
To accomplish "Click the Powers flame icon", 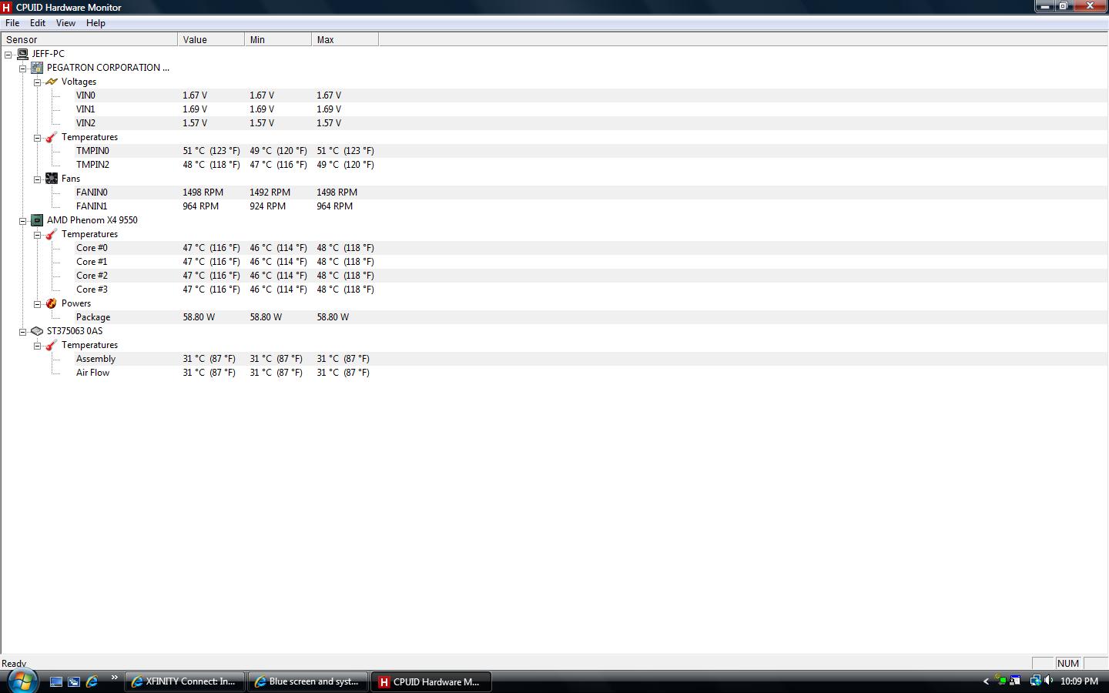I will [52, 303].
